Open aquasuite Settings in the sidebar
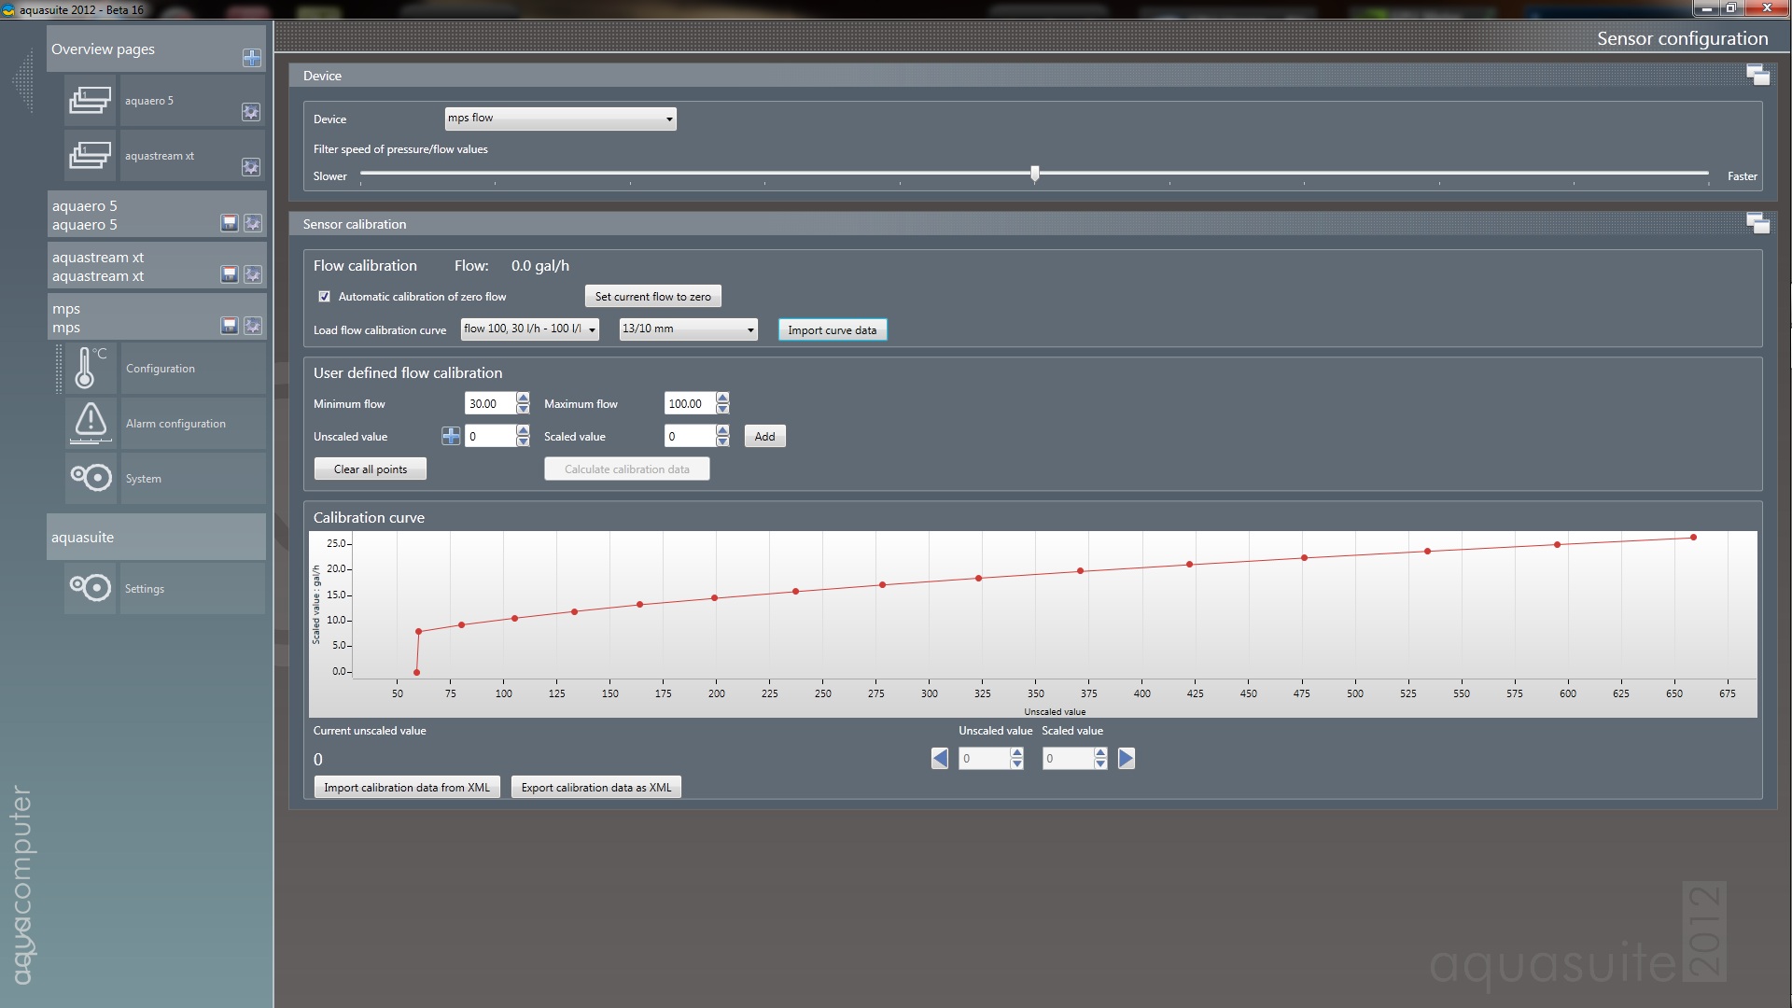 pyautogui.click(x=165, y=589)
